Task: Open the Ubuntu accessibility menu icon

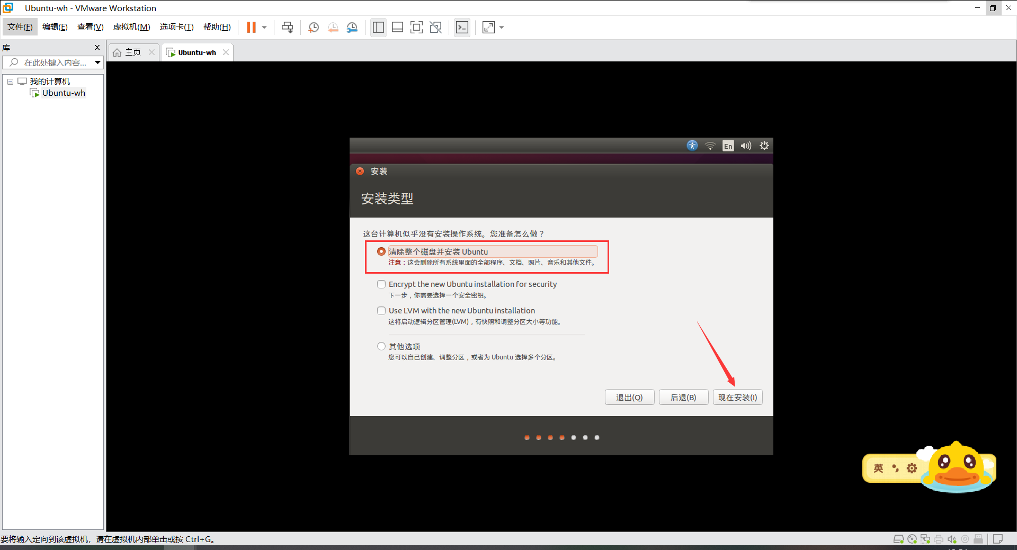Action: coord(692,146)
